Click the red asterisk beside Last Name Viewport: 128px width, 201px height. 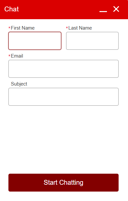pos(67,28)
